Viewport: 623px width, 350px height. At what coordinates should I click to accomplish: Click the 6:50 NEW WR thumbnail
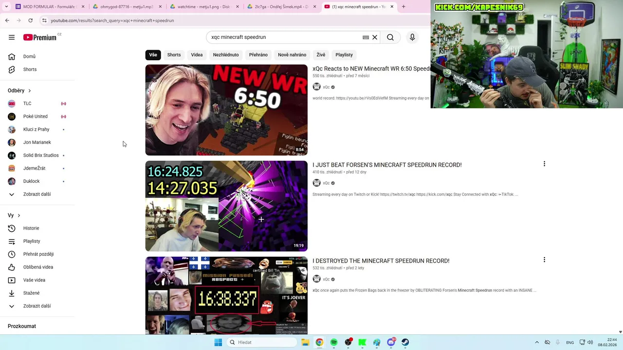coord(226,110)
